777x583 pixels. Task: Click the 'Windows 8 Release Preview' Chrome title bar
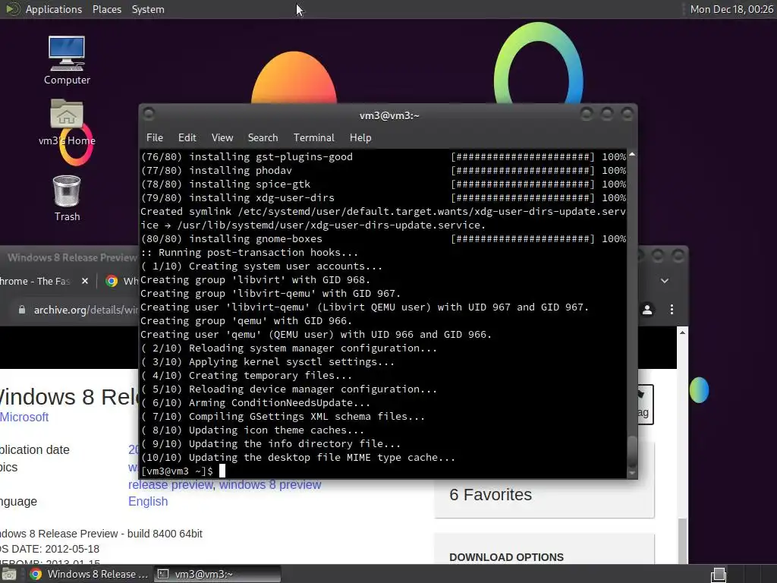pyautogui.click(x=72, y=257)
